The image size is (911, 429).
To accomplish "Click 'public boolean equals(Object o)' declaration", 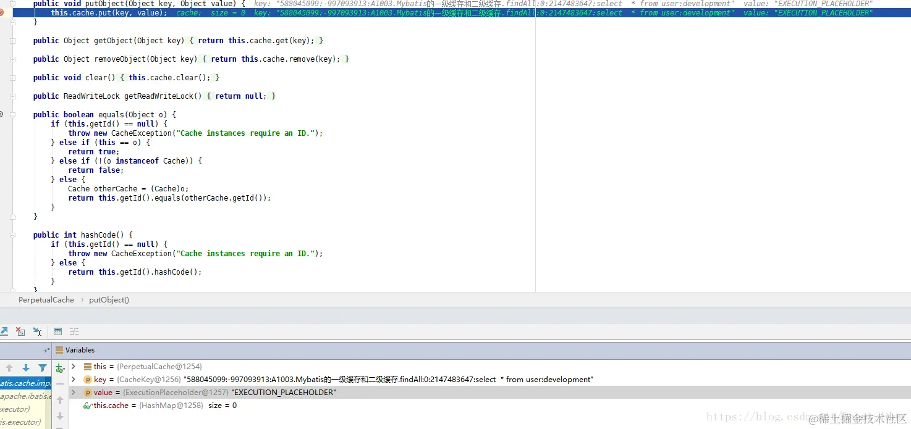I will click(105, 114).
